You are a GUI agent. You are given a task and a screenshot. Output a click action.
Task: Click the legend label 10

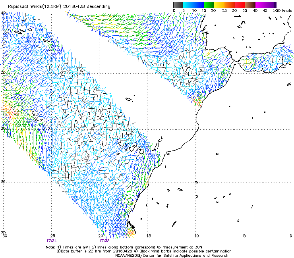point(194,11)
